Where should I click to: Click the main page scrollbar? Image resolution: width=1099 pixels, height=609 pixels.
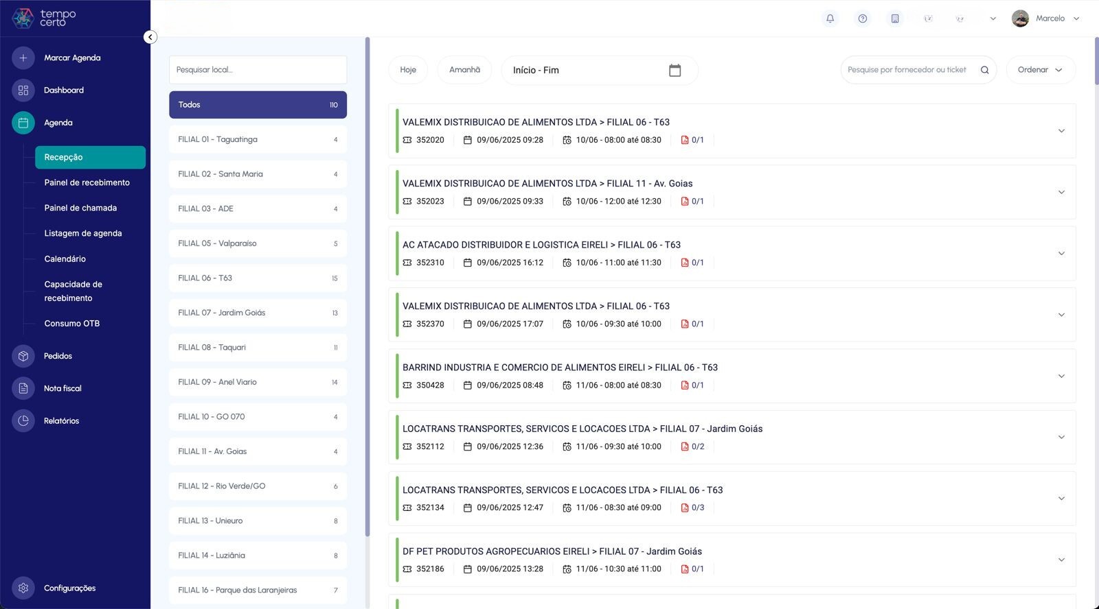click(1096, 60)
